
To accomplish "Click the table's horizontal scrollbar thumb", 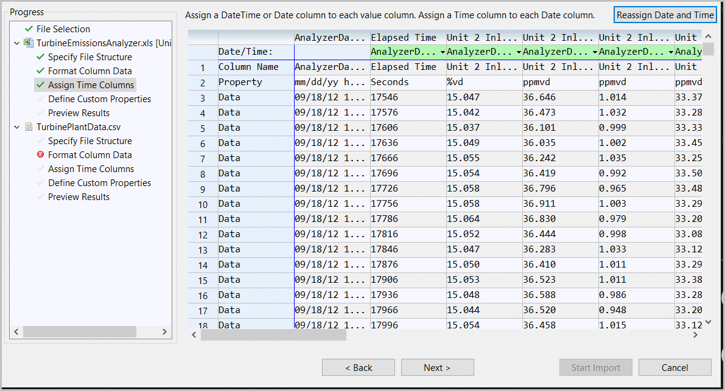I will point(273,335).
